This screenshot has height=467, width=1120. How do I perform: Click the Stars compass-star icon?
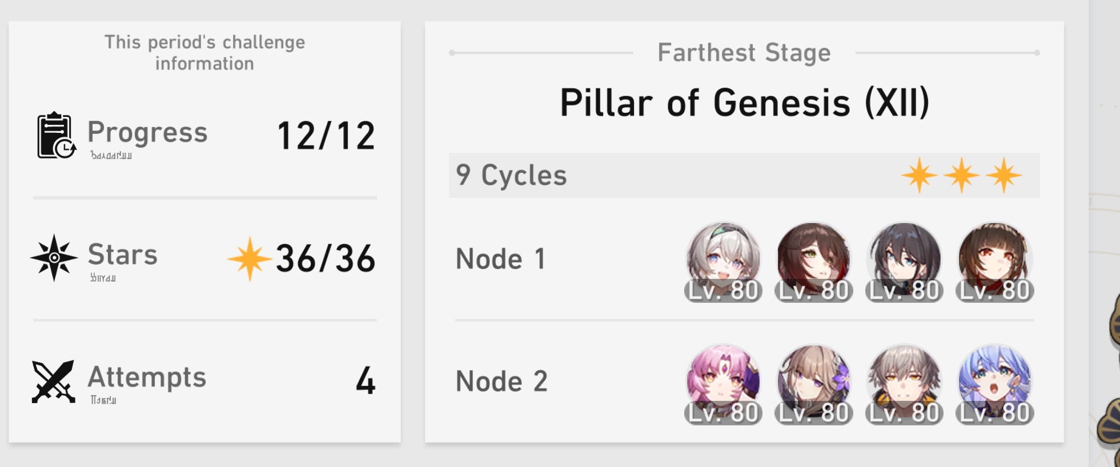tap(54, 258)
